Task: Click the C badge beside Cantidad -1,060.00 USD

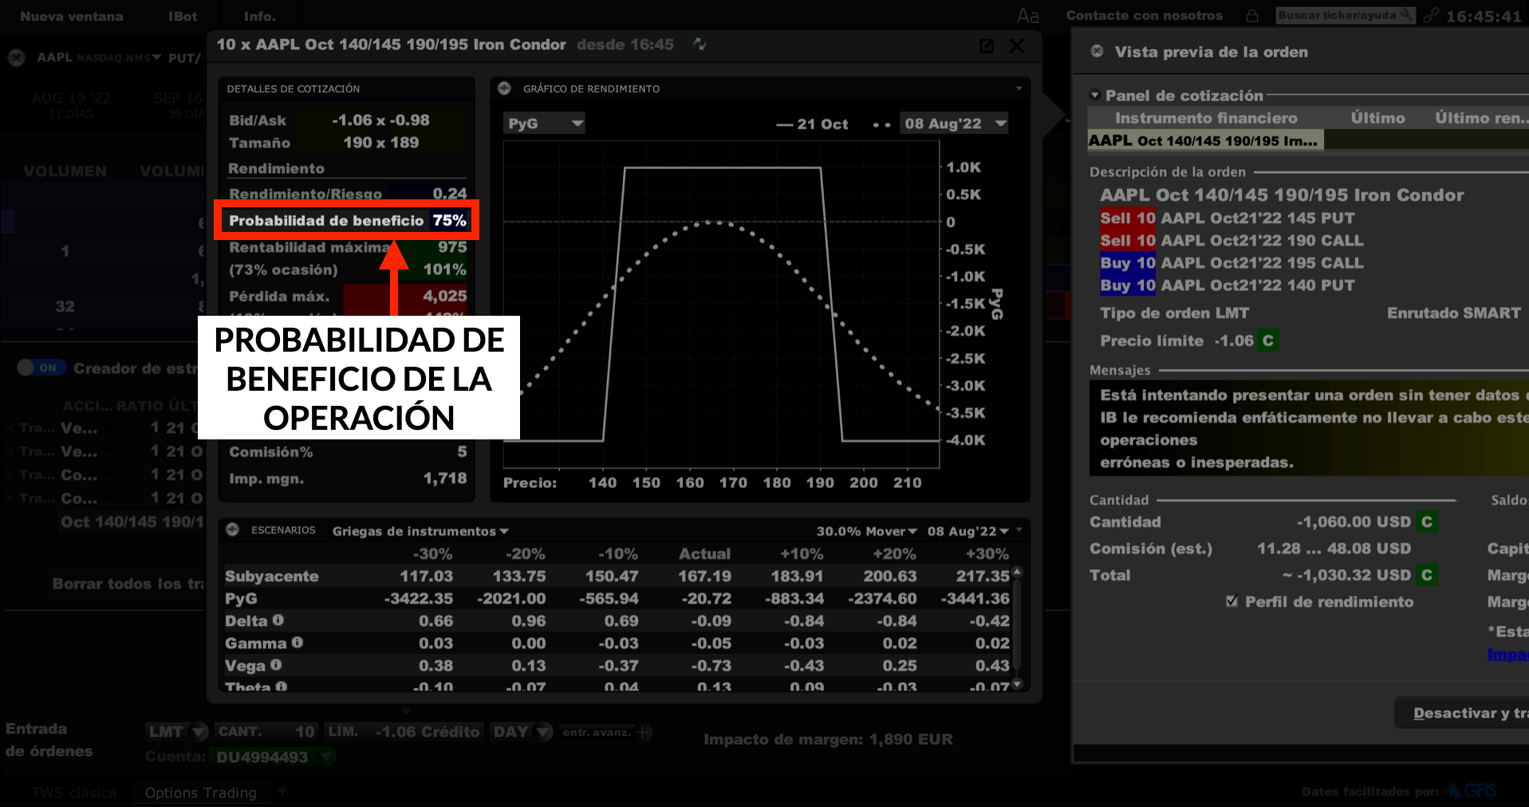Action: 1427,522
